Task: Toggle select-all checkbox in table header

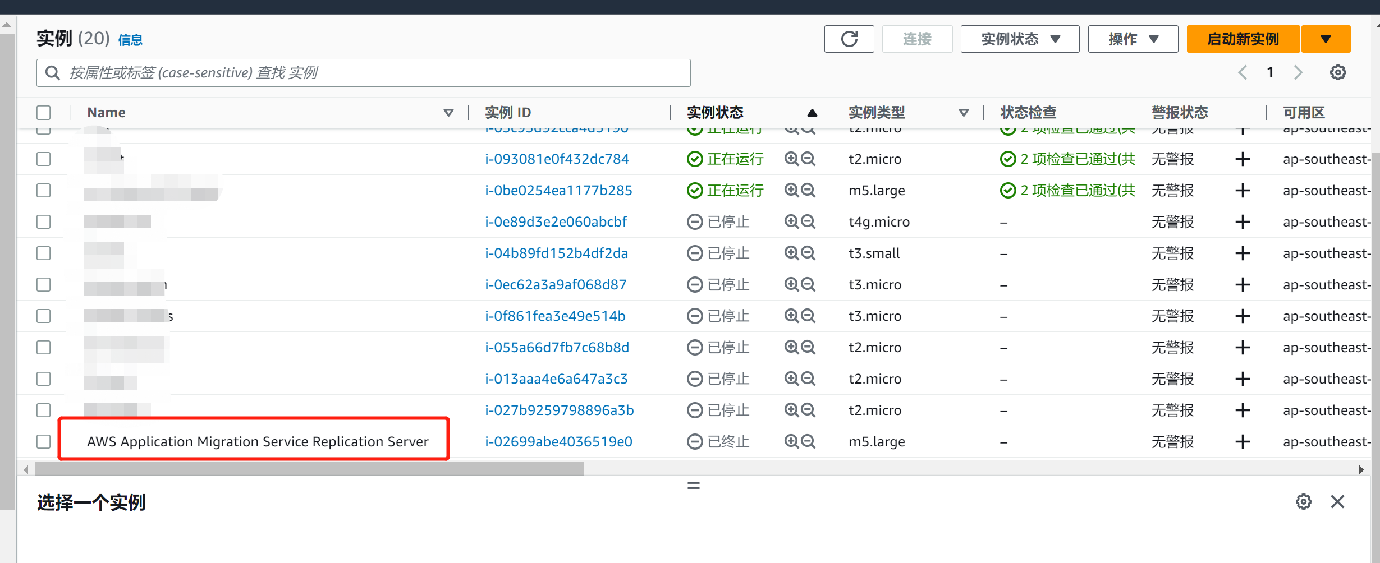Action: (x=43, y=113)
